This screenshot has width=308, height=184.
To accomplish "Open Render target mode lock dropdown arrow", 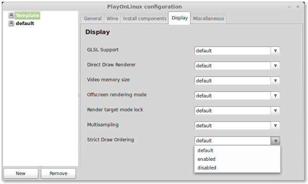I will pos(275,111).
